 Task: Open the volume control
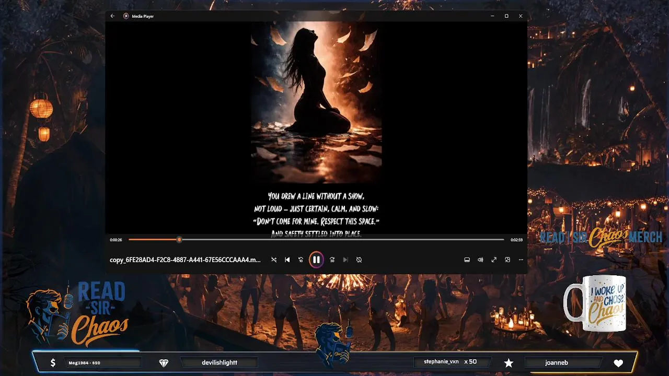pos(480,260)
